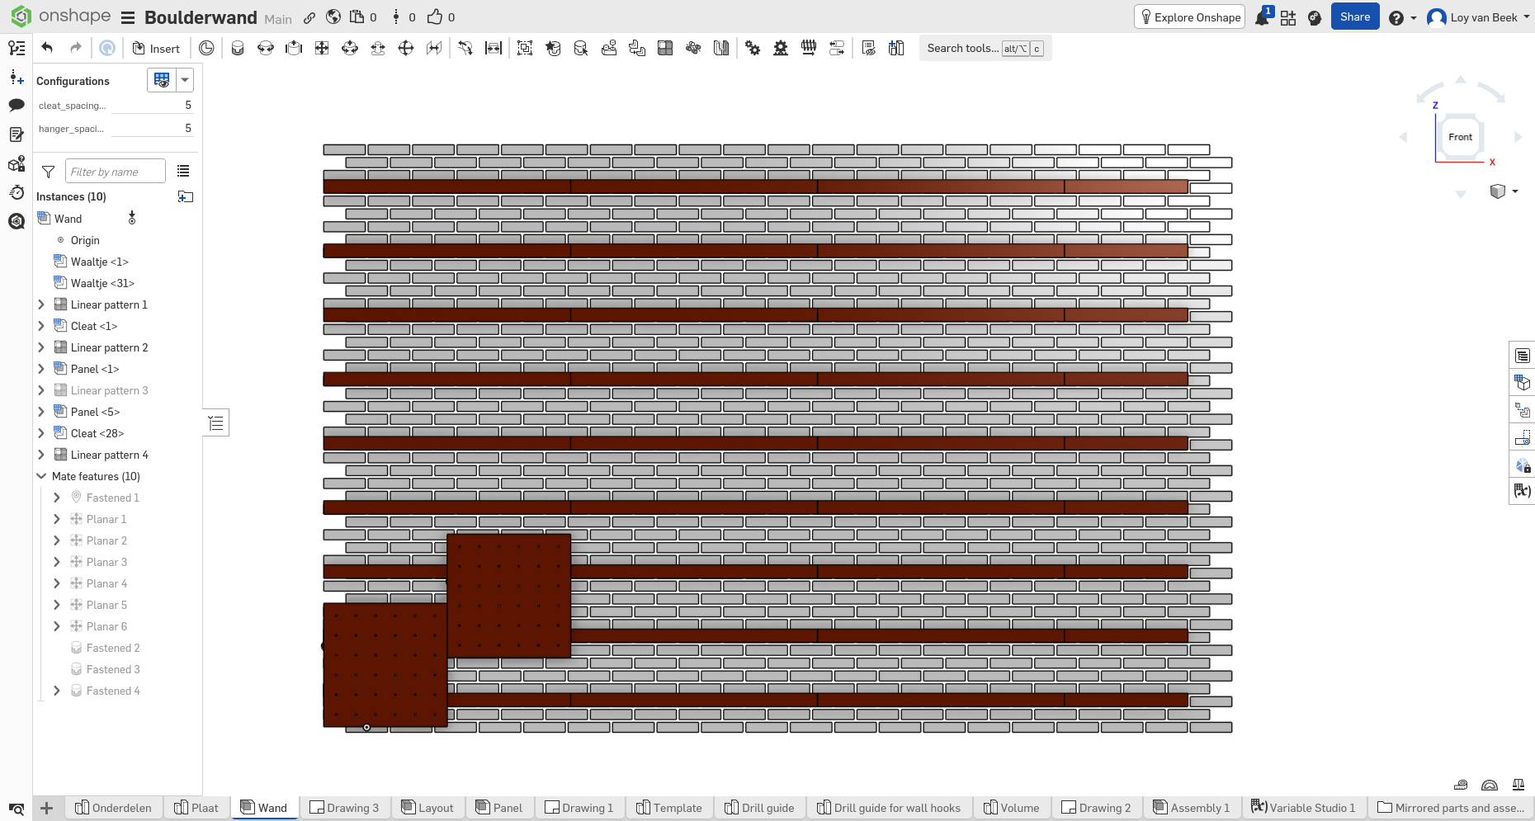
Task: Switch to the Drawing 3 tab
Action: [x=343, y=808]
